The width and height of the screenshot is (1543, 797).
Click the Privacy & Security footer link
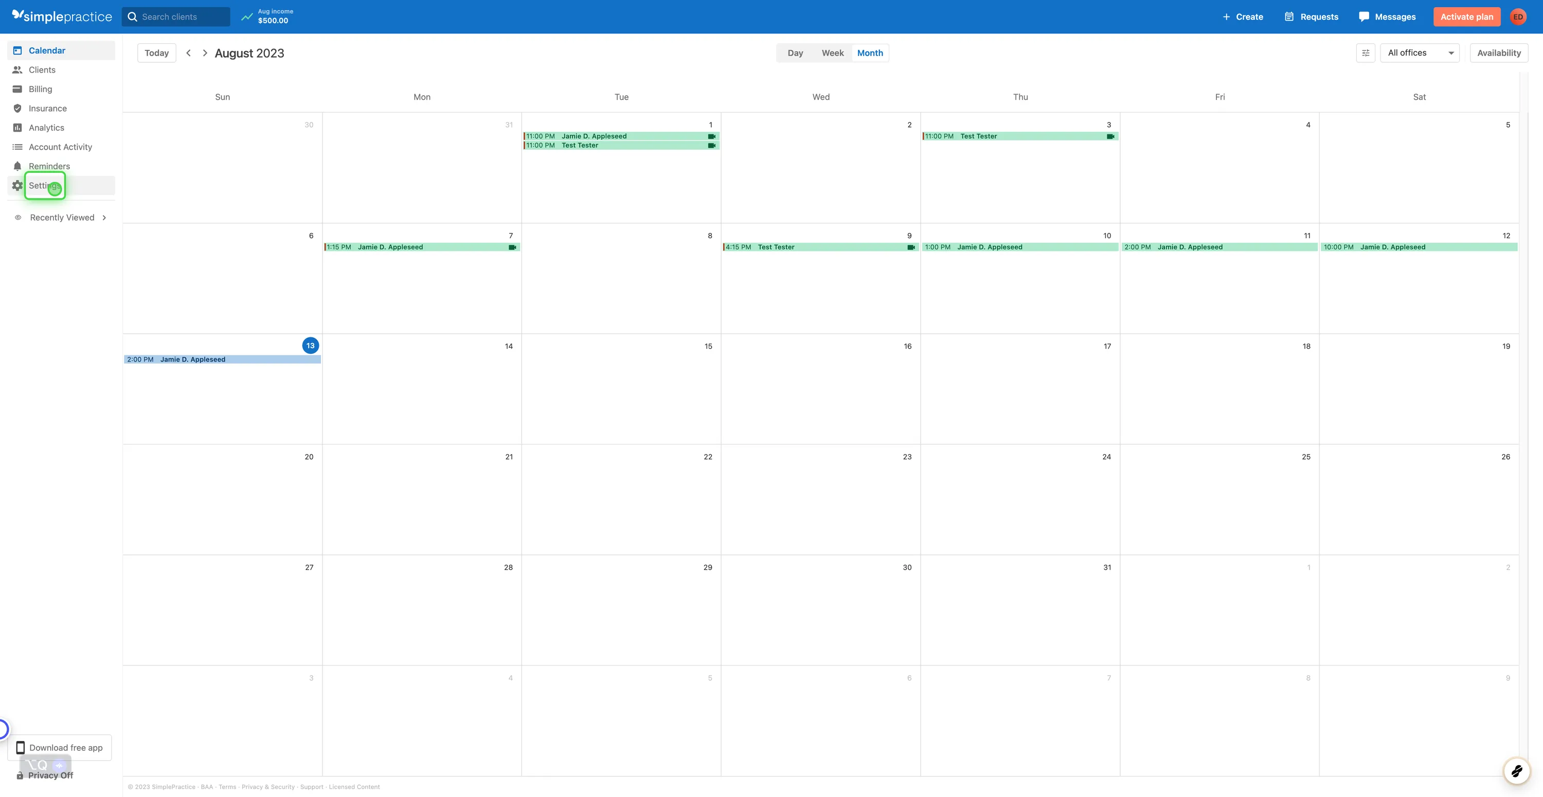coord(268,787)
